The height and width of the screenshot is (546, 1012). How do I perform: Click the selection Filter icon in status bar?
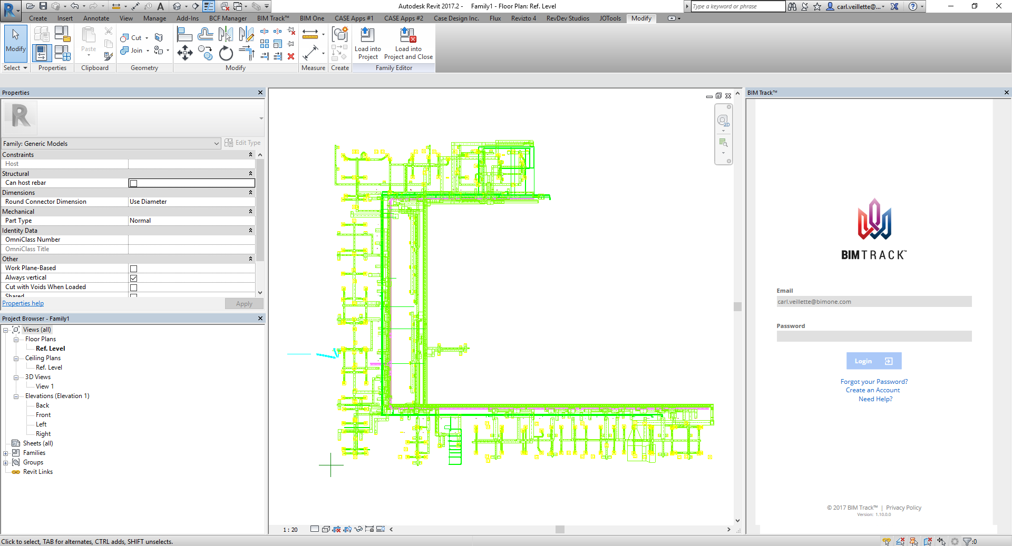click(967, 541)
